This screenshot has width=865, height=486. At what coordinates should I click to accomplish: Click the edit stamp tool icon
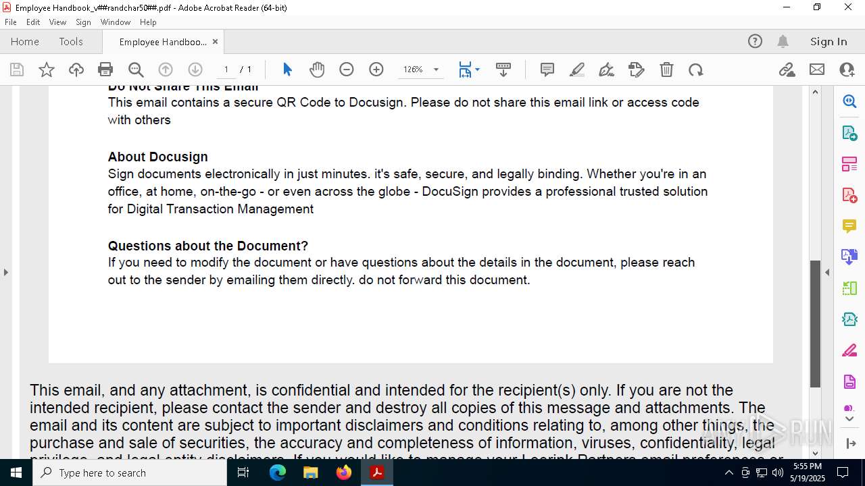click(x=637, y=70)
